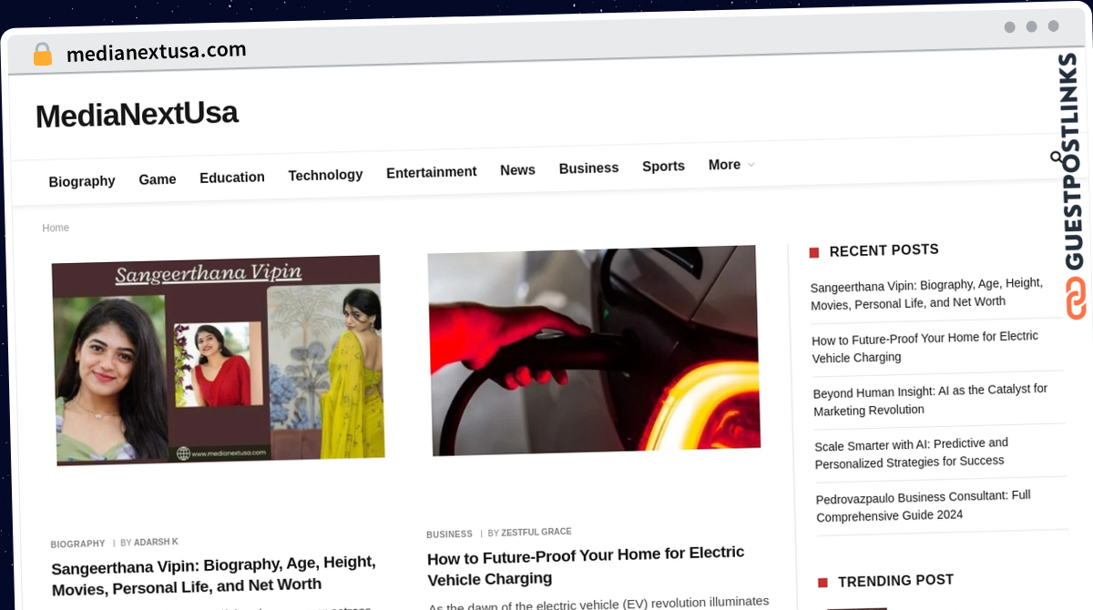Open recent post Beyond Human Insight
1093x610 pixels.
931,400
